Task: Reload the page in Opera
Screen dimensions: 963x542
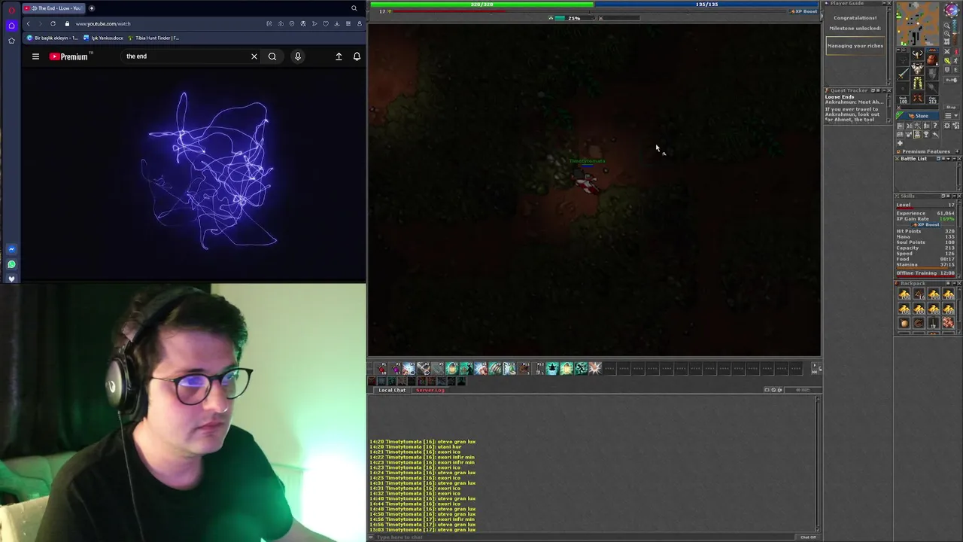Action: coord(53,23)
